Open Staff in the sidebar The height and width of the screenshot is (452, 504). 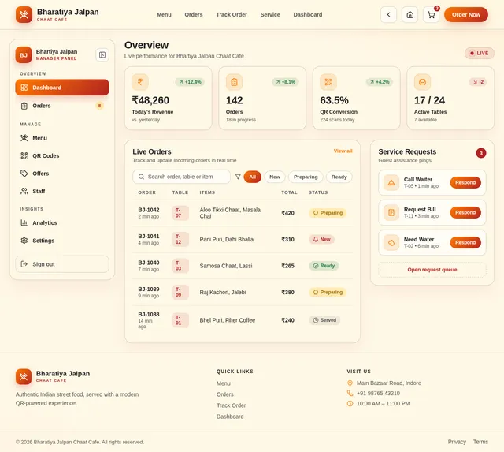62,191
